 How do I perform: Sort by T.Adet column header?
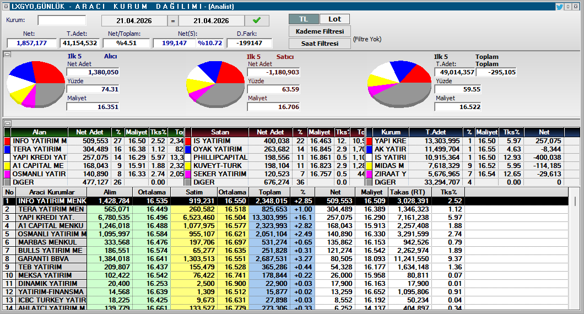tap(436, 132)
